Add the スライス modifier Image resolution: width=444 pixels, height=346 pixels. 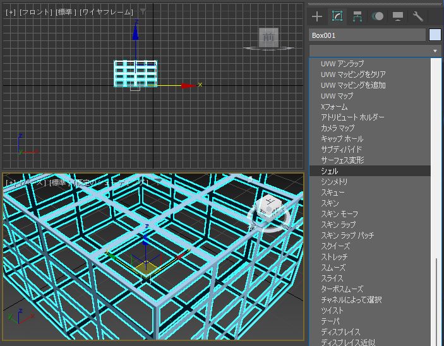pyautogui.click(x=332, y=278)
